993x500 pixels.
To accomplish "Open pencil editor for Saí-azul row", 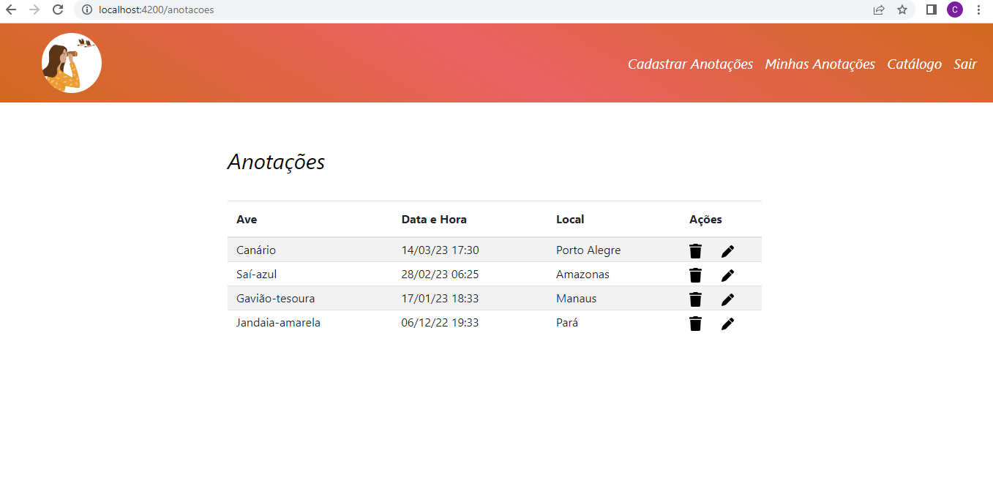I will [x=727, y=275].
